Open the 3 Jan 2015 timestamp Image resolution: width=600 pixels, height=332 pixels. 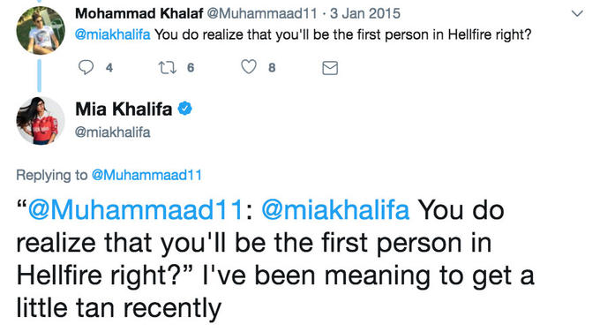click(365, 13)
